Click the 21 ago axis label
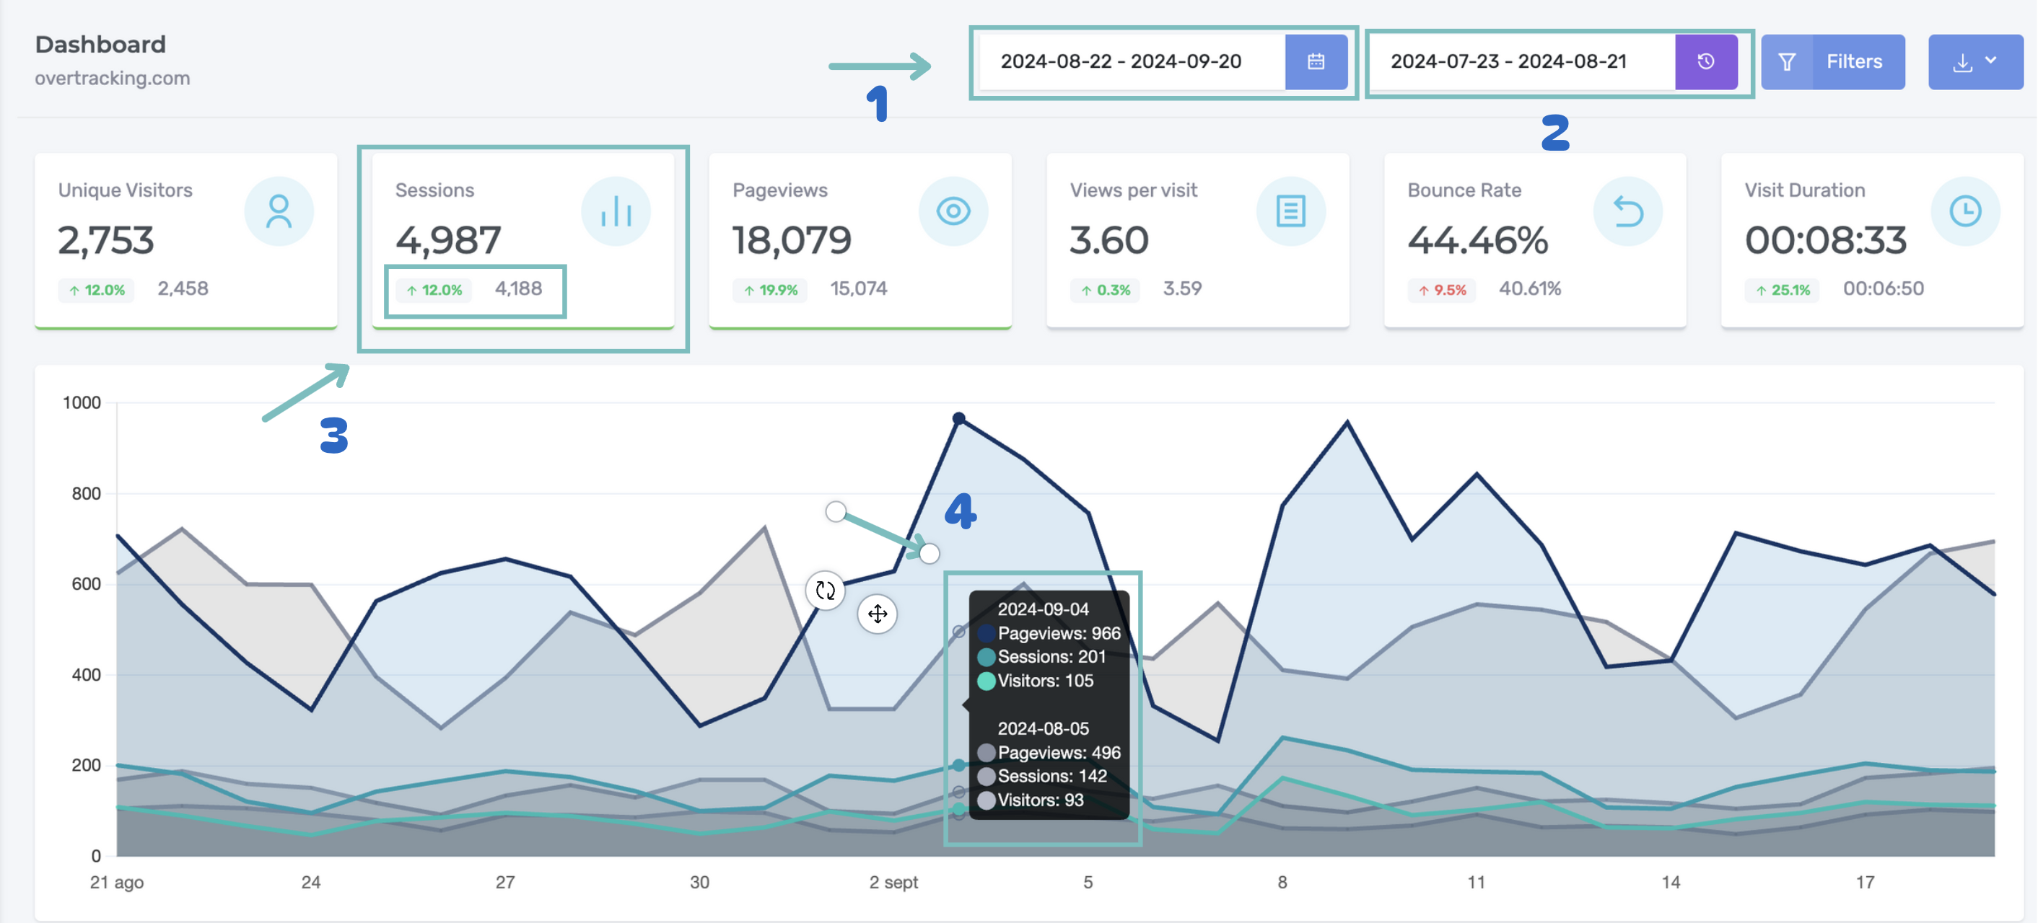 point(117,883)
